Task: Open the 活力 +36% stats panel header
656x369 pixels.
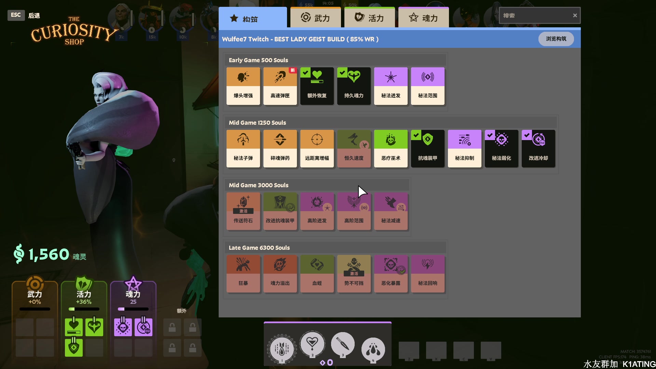Action: coord(84,294)
